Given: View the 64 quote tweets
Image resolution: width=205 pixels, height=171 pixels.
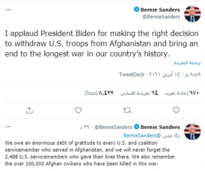Looking at the screenshot, I should pyautogui.click(x=140, y=93).
